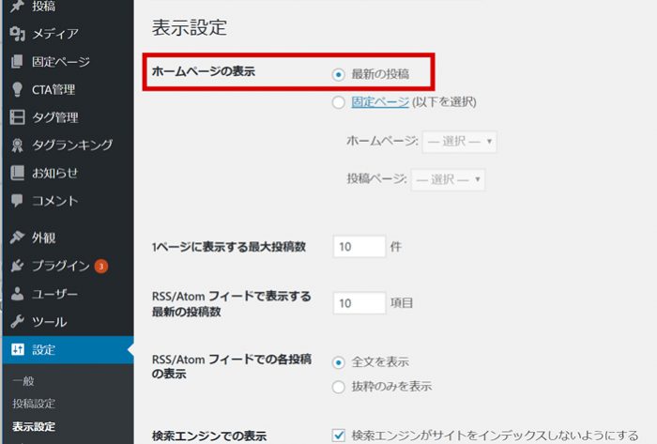Open the ホームページ page dropdown
Screen dimensions: 657x444
tap(460, 142)
